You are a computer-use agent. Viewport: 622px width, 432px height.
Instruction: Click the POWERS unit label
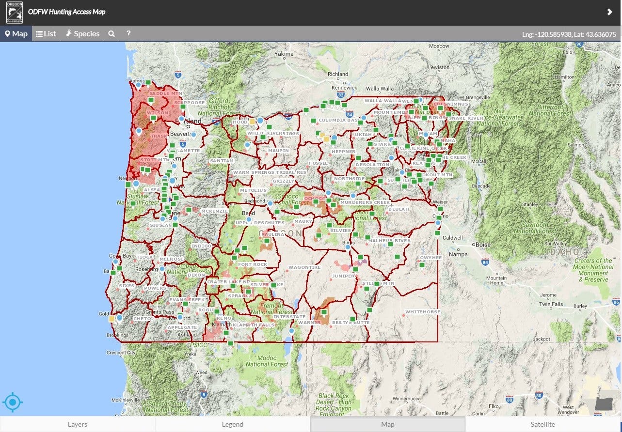click(x=155, y=288)
